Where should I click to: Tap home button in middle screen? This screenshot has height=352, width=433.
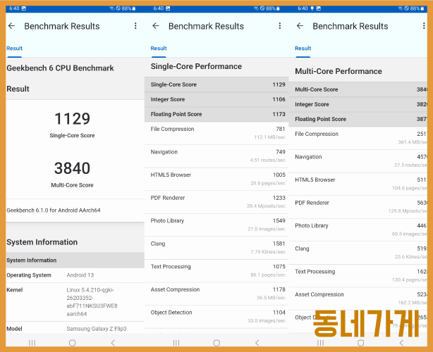pos(216,343)
